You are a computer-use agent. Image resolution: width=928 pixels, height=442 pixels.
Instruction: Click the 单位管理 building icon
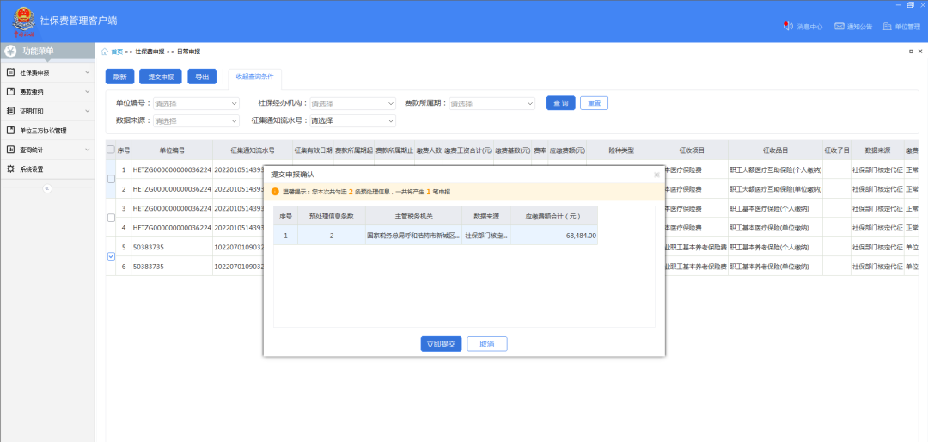point(887,27)
